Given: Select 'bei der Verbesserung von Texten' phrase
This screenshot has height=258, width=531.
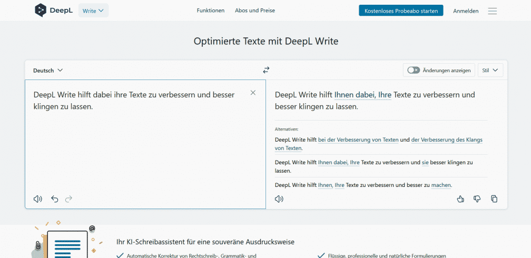Looking at the screenshot, I should [x=358, y=140].
